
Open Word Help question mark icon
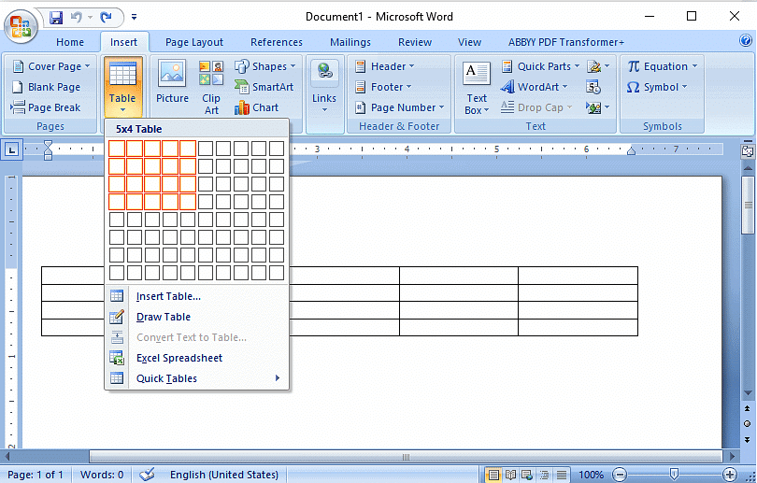coord(746,40)
